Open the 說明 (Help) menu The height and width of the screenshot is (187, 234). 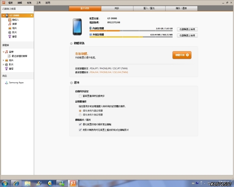pyautogui.click(x=48, y=3)
